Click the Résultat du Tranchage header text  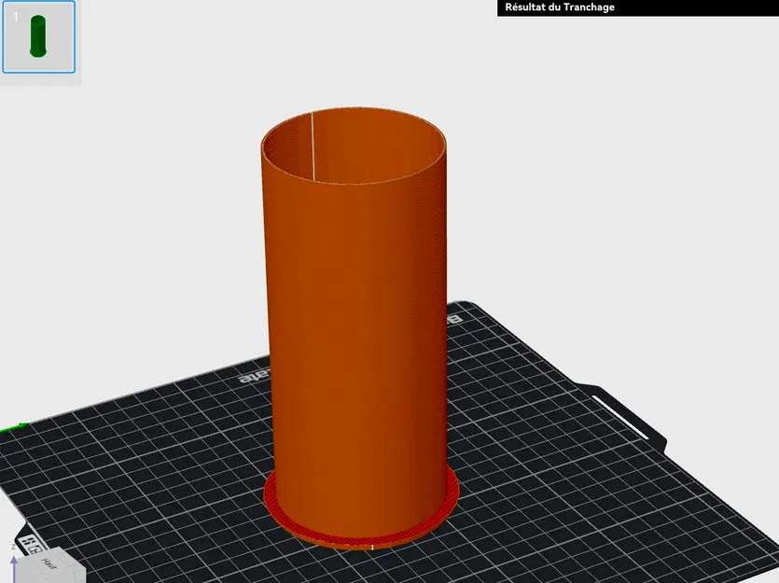click(x=558, y=7)
